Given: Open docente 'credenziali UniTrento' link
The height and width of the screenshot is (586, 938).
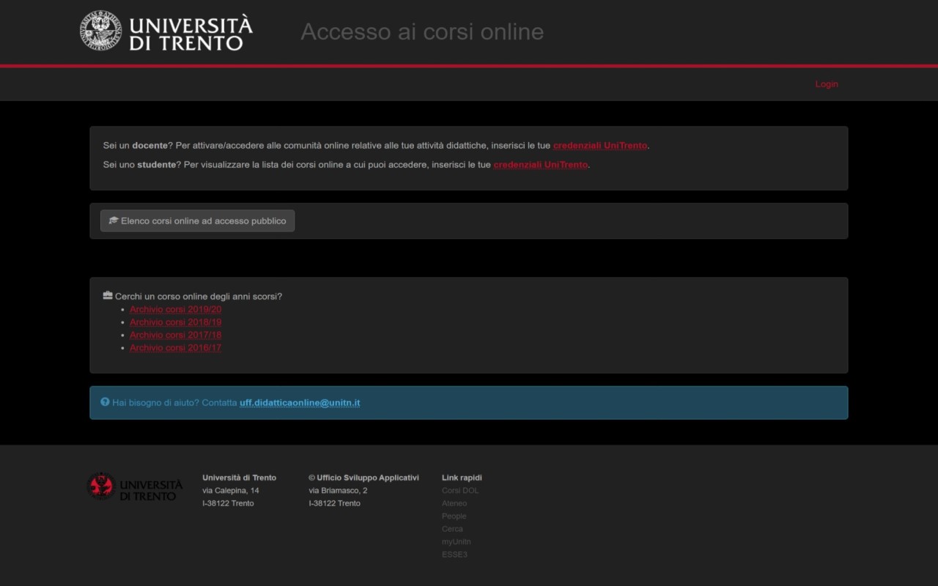Looking at the screenshot, I should point(600,146).
